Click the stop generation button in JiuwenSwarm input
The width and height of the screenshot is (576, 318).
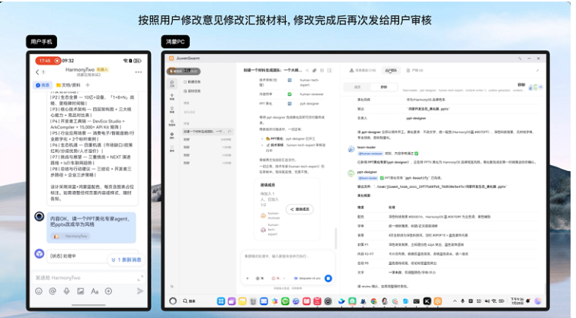328,278
